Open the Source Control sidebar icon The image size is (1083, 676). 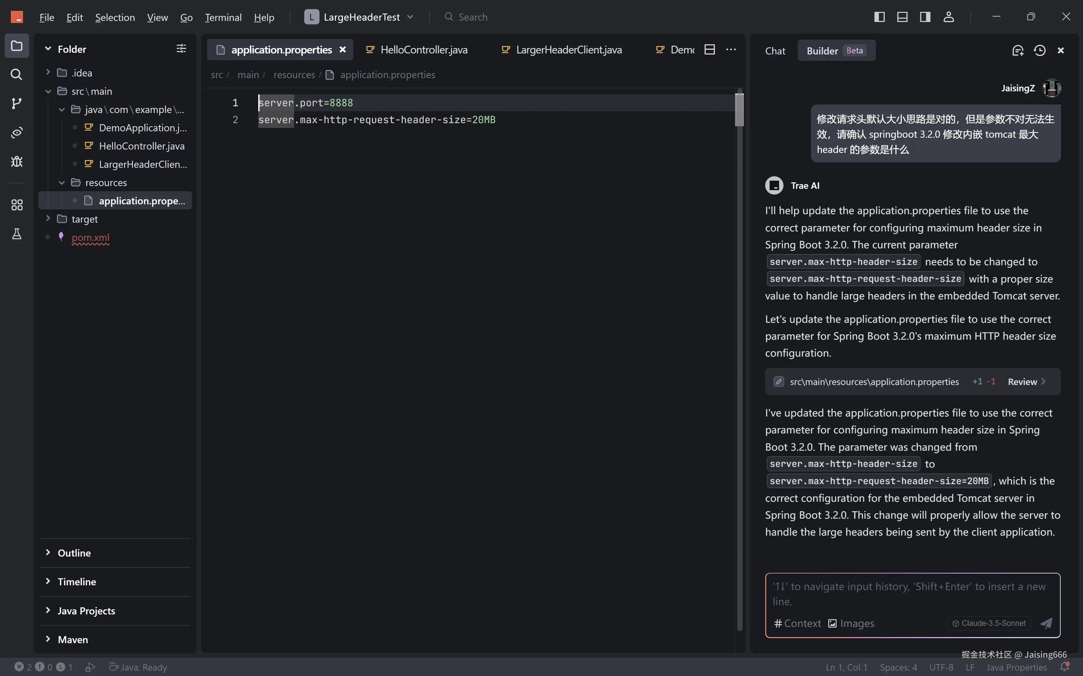point(17,103)
